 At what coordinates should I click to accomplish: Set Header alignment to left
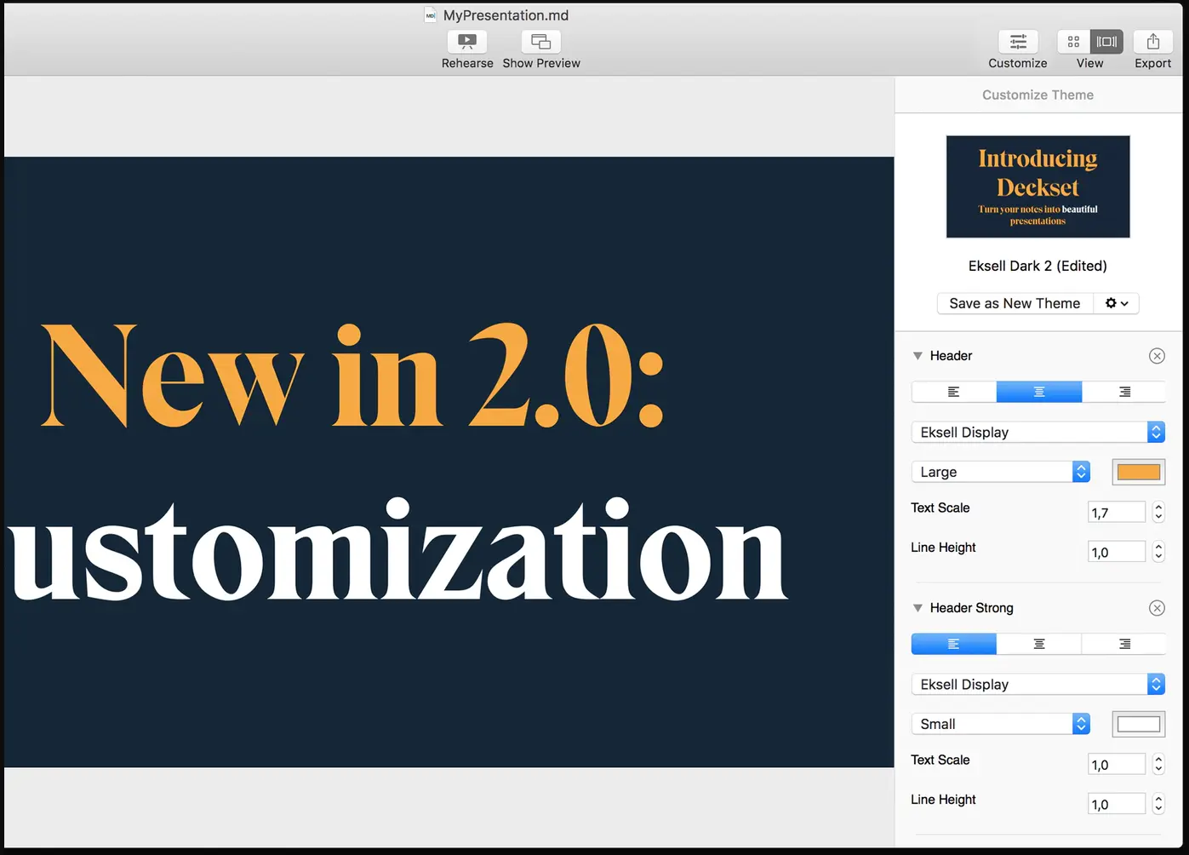tap(953, 392)
